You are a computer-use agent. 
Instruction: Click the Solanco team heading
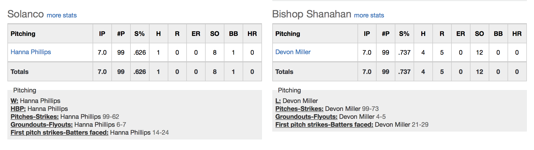pos(26,14)
